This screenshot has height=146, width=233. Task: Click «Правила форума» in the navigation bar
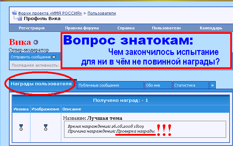coord(82,28)
